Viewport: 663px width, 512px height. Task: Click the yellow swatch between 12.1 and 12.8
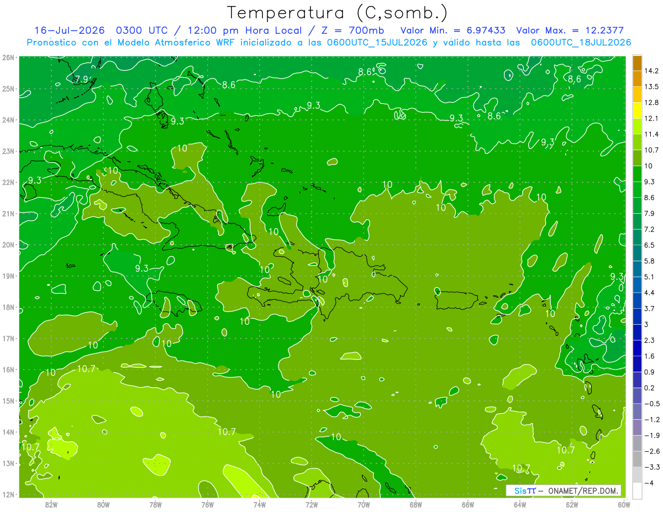[x=637, y=110]
